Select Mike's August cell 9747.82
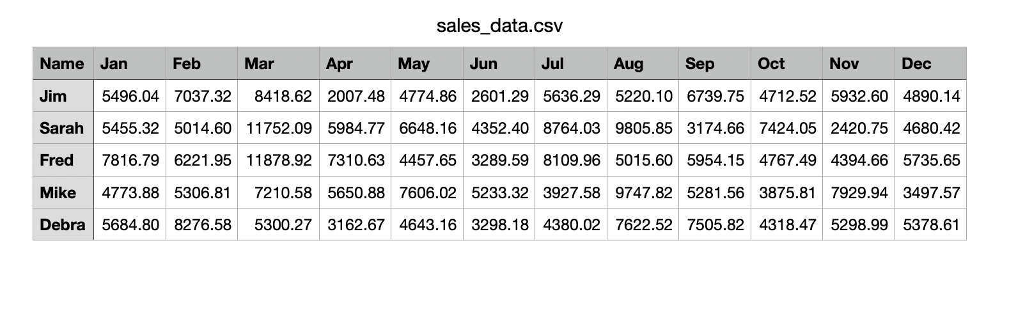The height and width of the screenshot is (330, 1032). click(643, 192)
